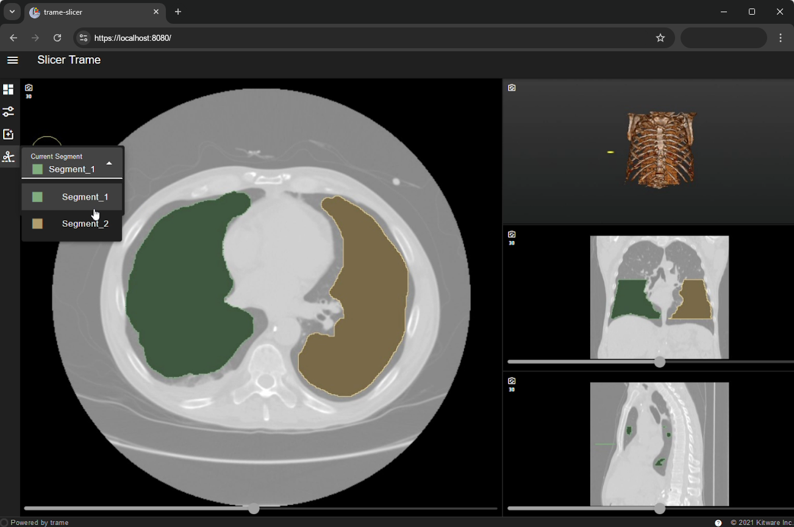The image size is (794, 527).
Task: Reset camera in the sagittal slice view
Action: pos(512,381)
